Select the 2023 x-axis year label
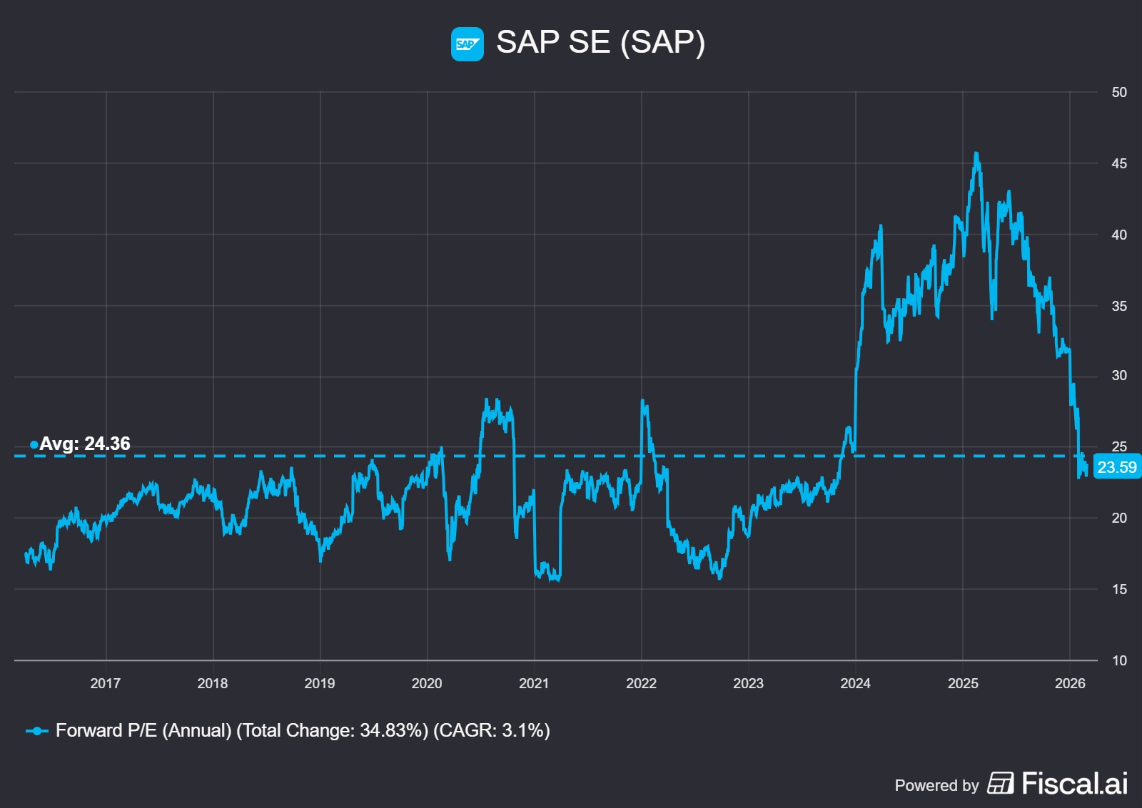 point(748,683)
